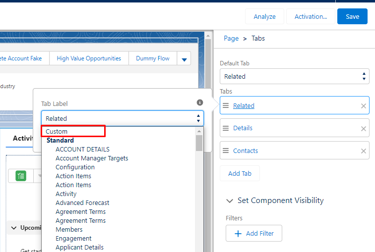Click the Page breadcrumb link
Viewport: 375px width, 252px height.
[x=231, y=38]
